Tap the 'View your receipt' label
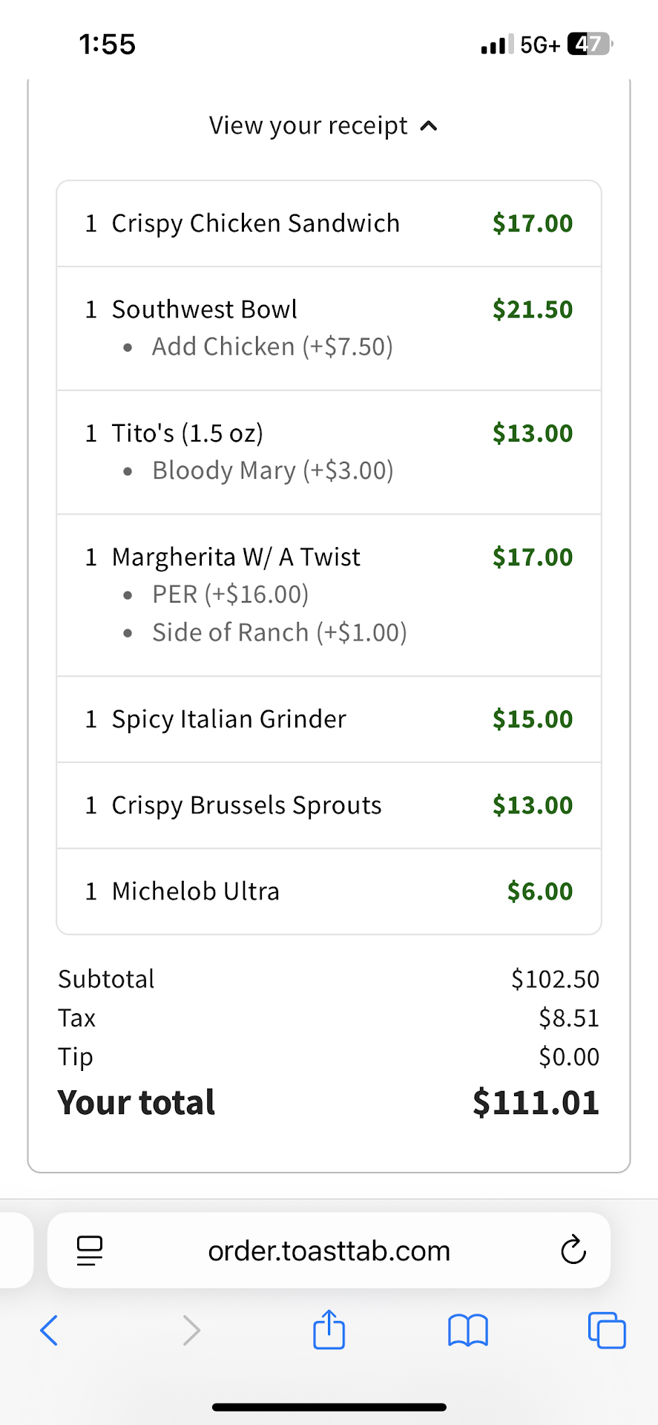The width and height of the screenshot is (658, 1425). point(308,125)
